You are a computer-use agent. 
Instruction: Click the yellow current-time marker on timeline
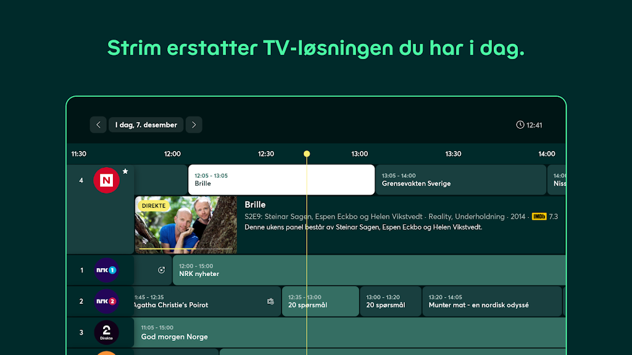(307, 154)
